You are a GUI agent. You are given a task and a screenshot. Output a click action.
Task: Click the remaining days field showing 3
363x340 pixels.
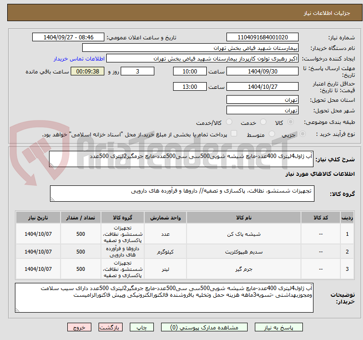coord(138,71)
